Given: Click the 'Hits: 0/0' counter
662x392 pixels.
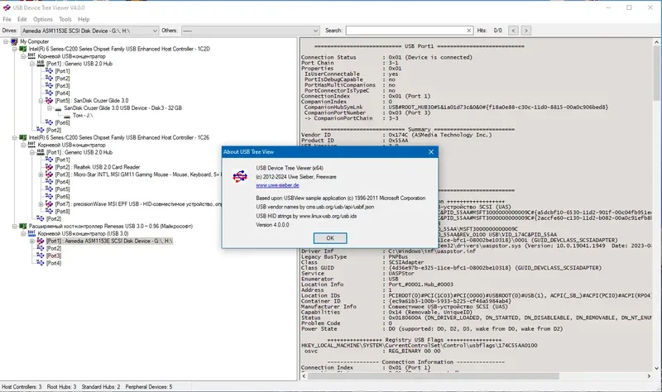Looking at the screenshot, I should pyautogui.click(x=490, y=31).
